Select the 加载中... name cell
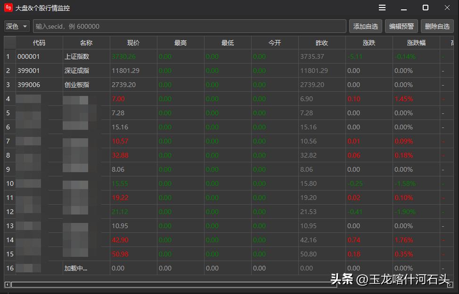This screenshot has height=294, width=459. click(86, 268)
